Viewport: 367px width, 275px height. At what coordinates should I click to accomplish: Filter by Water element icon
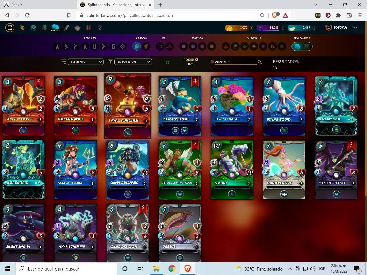pyautogui.click(x=235, y=46)
